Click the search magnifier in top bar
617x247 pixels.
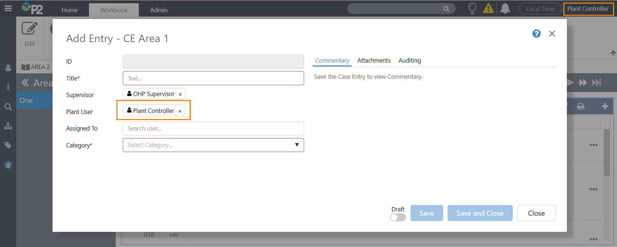(x=446, y=9)
